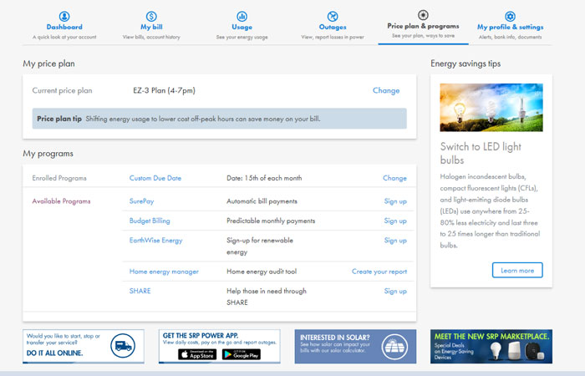Click the Usage bar chart icon
The width and height of the screenshot is (585, 376).
[x=242, y=17]
